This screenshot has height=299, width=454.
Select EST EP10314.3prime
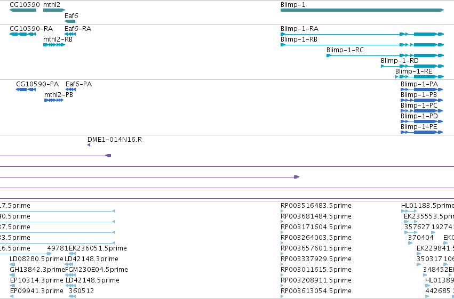[36, 280]
